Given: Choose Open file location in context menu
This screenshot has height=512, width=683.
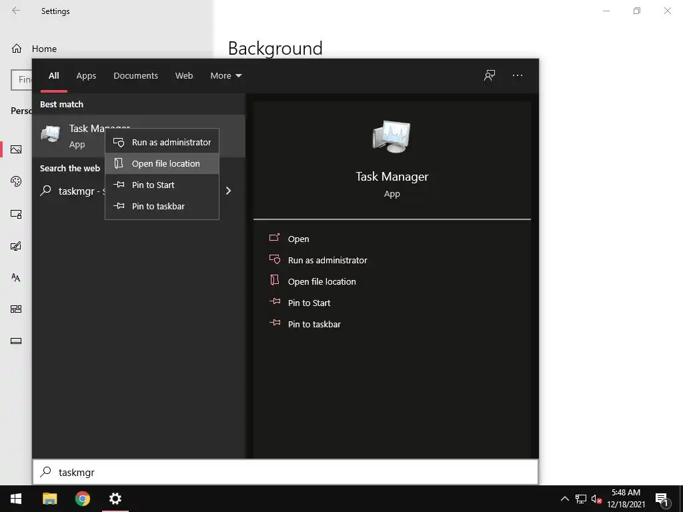Looking at the screenshot, I should pyautogui.click(x=162, y=164).
